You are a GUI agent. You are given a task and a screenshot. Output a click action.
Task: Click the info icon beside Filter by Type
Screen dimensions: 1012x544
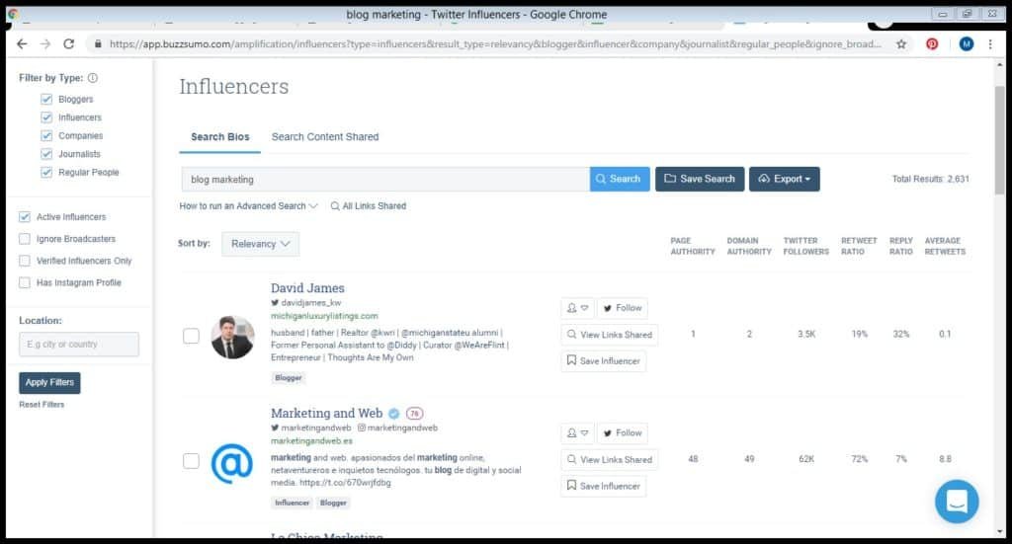pos(93,78)
